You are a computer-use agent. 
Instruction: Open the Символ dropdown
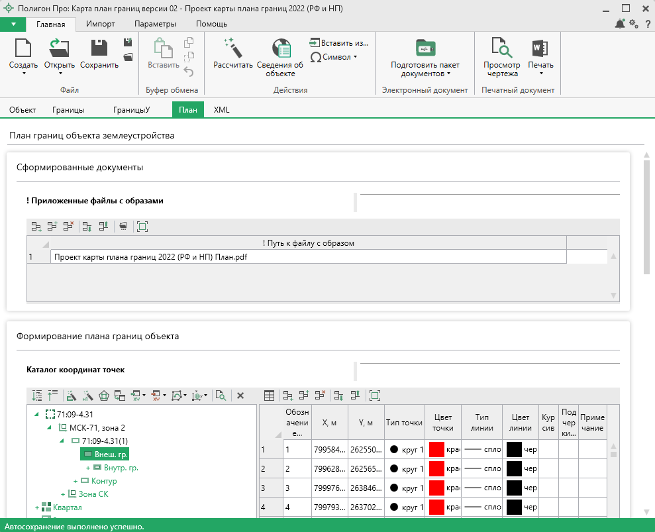pos(334,57)
